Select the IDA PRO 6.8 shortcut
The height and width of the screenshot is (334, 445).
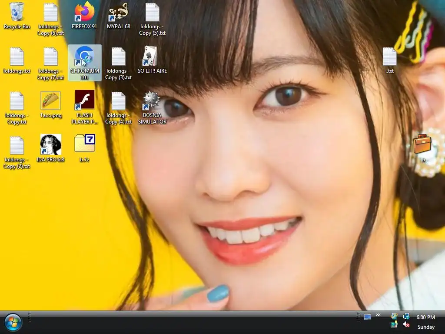[x=50, y=149]
